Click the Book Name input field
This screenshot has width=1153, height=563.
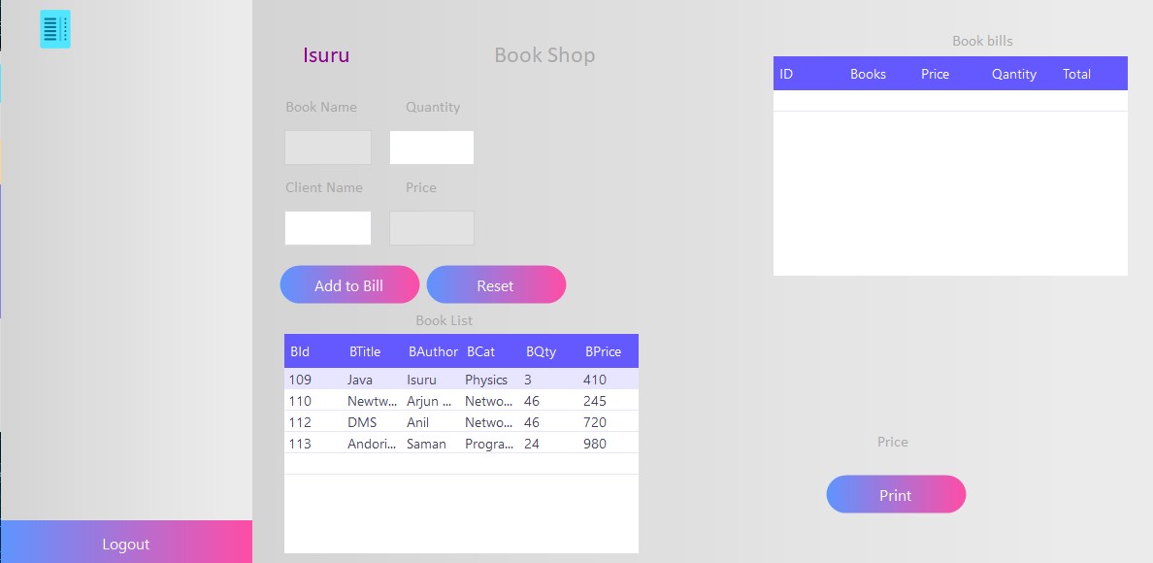pyautogui.click(x=327, y=147)
